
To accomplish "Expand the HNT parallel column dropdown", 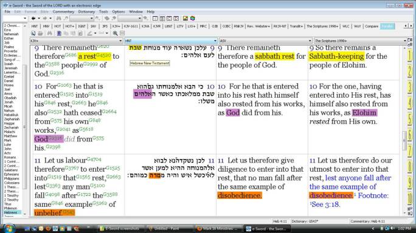I will point(215,41).
